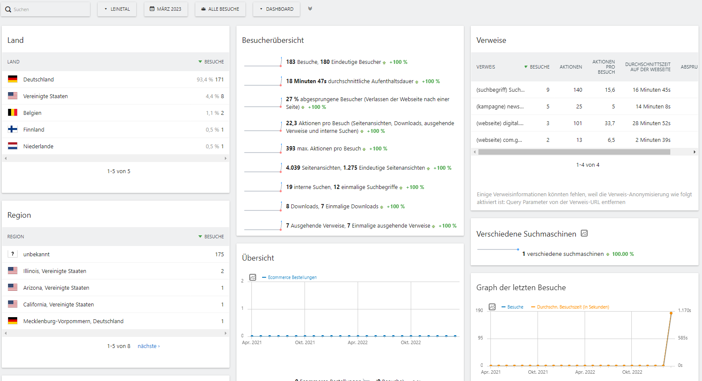This screenshot has height=381, width=702.
Task: Click Verweise table scroll left arrow
Action: [x=475, y=152]
